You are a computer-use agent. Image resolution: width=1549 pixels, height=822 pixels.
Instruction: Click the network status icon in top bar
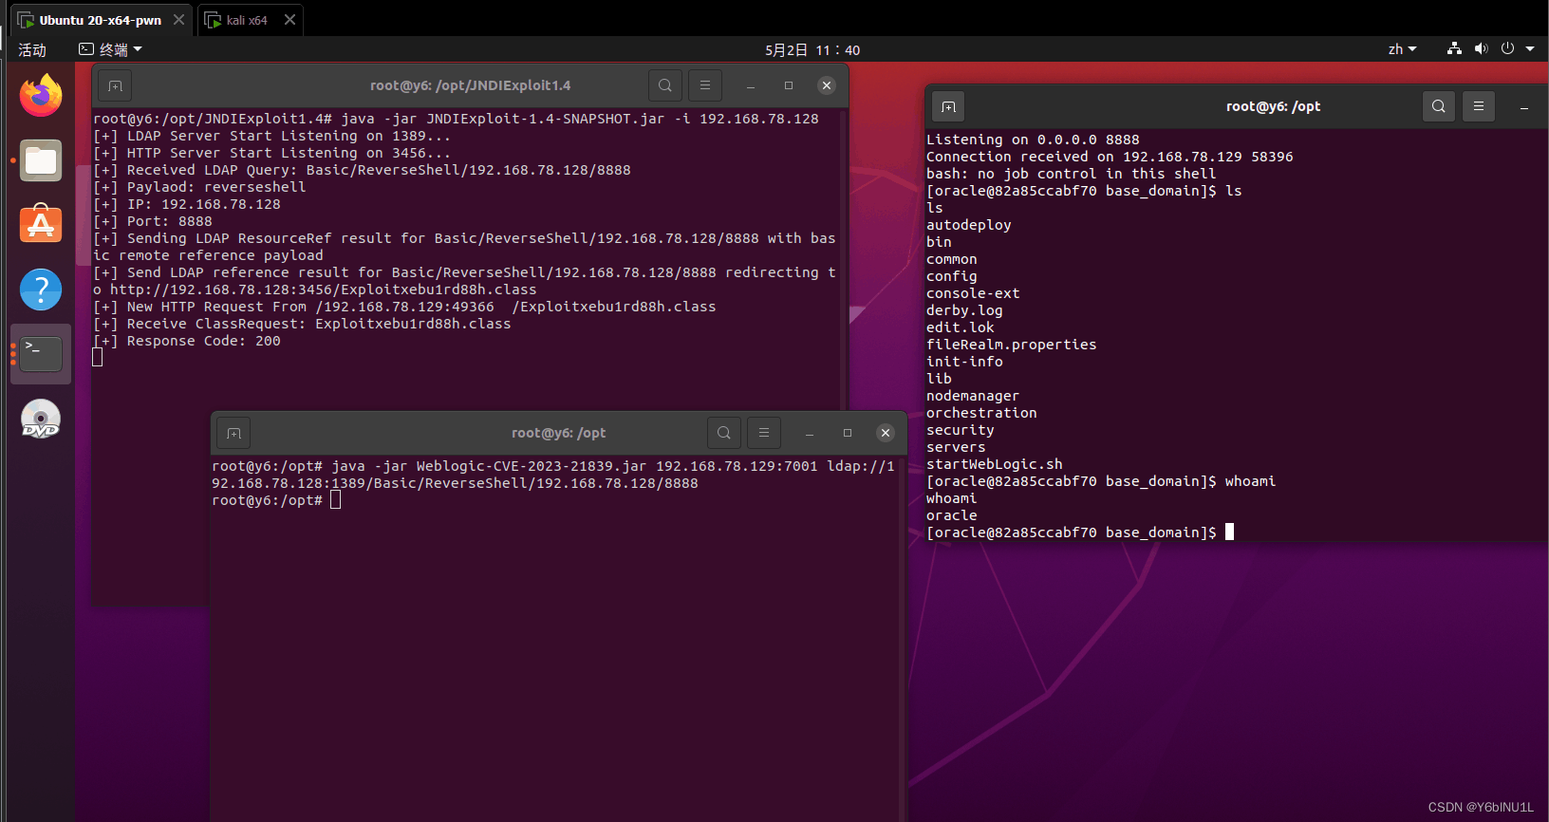[1454, 48]
